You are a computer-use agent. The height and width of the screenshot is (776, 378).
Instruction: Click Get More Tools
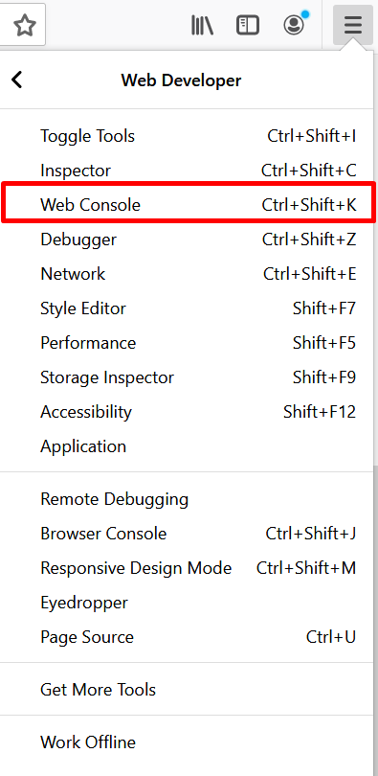(x=187, y=690)
